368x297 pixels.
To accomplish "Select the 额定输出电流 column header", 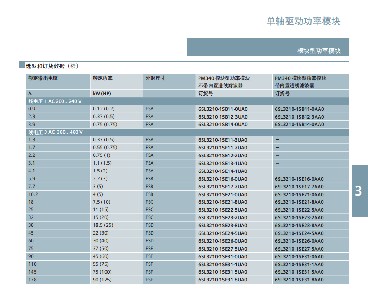I will point(43,78).
